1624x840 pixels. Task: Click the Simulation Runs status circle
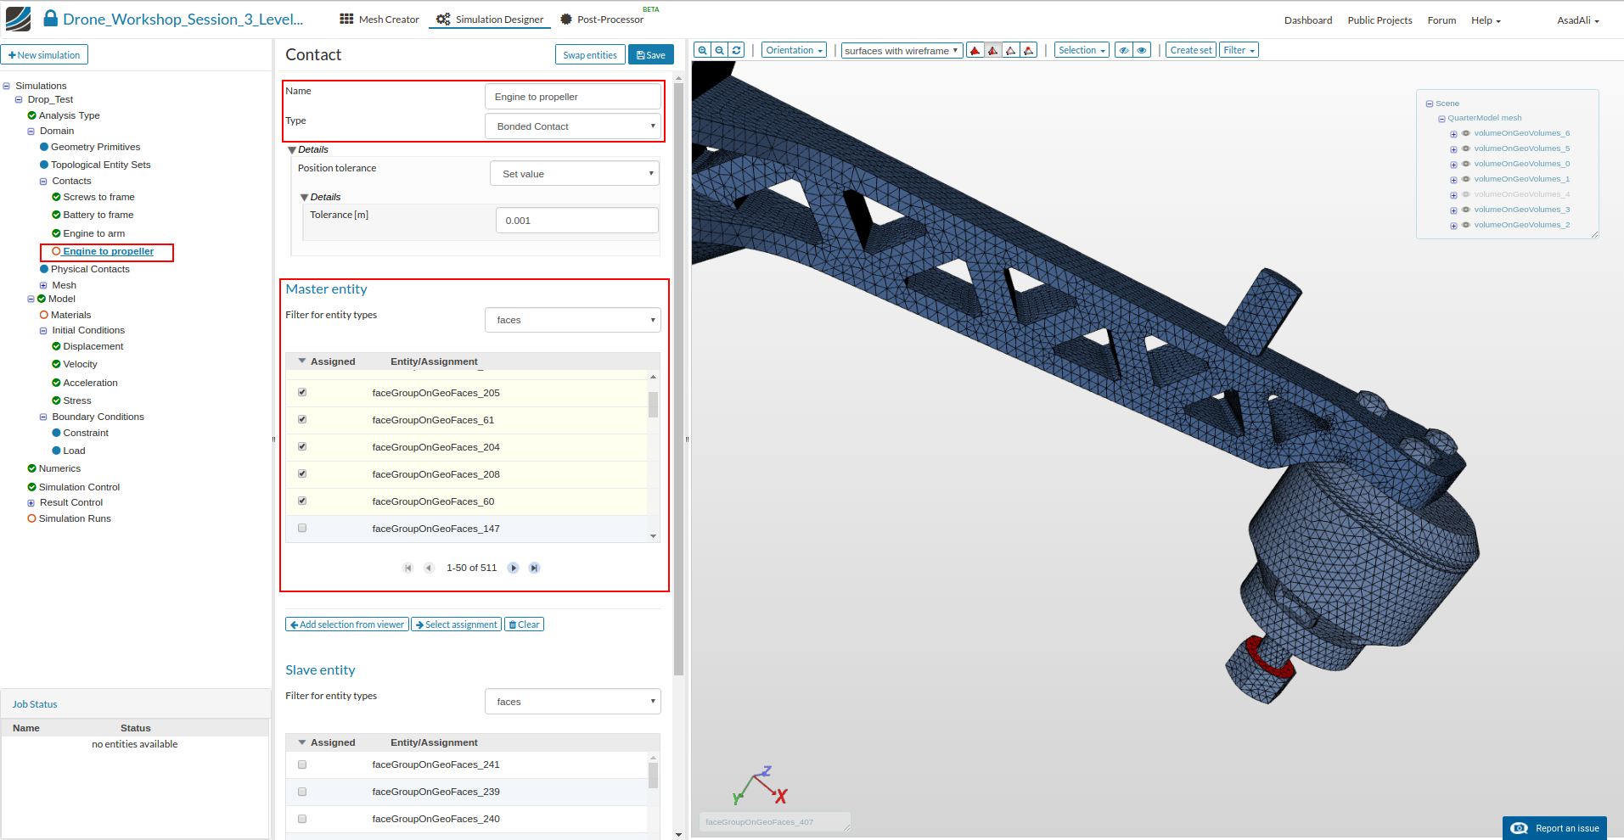pyautogui.click(x=32, y=518)
